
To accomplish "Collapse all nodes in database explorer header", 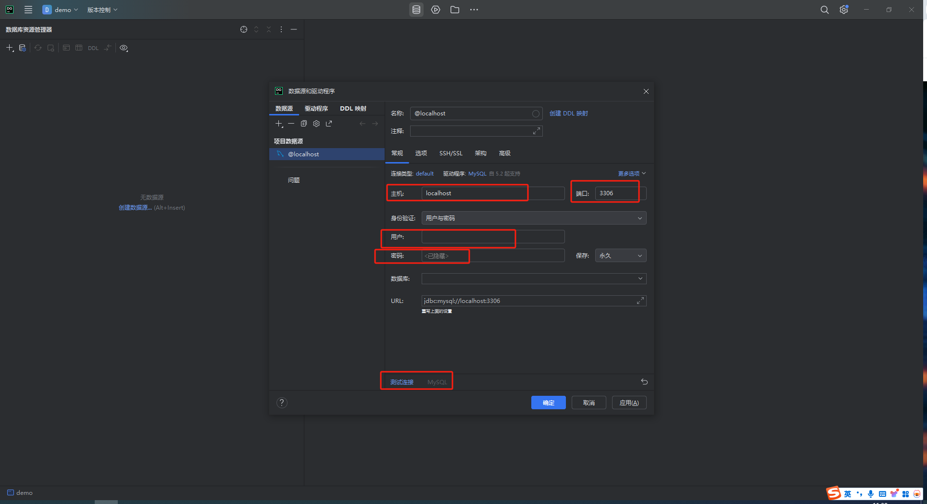I will pyautogui.click(x=269, y=29).
